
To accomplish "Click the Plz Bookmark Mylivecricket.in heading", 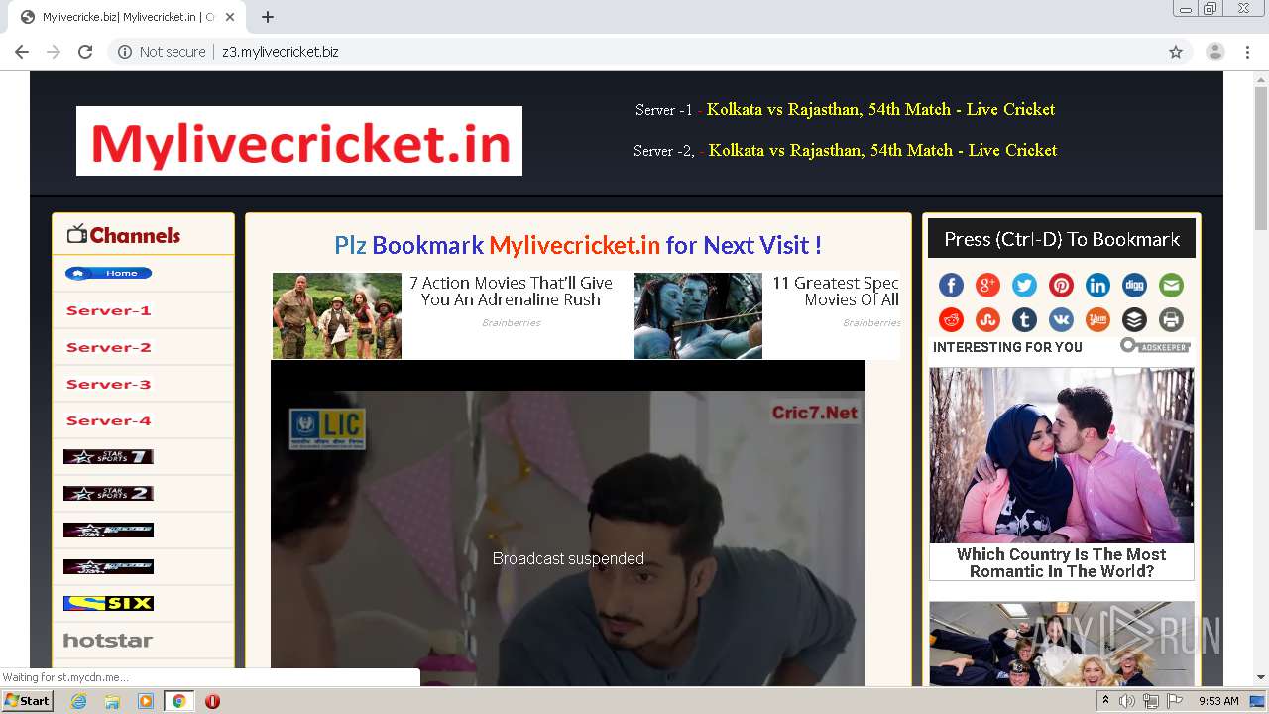I will tap(578, 245).
